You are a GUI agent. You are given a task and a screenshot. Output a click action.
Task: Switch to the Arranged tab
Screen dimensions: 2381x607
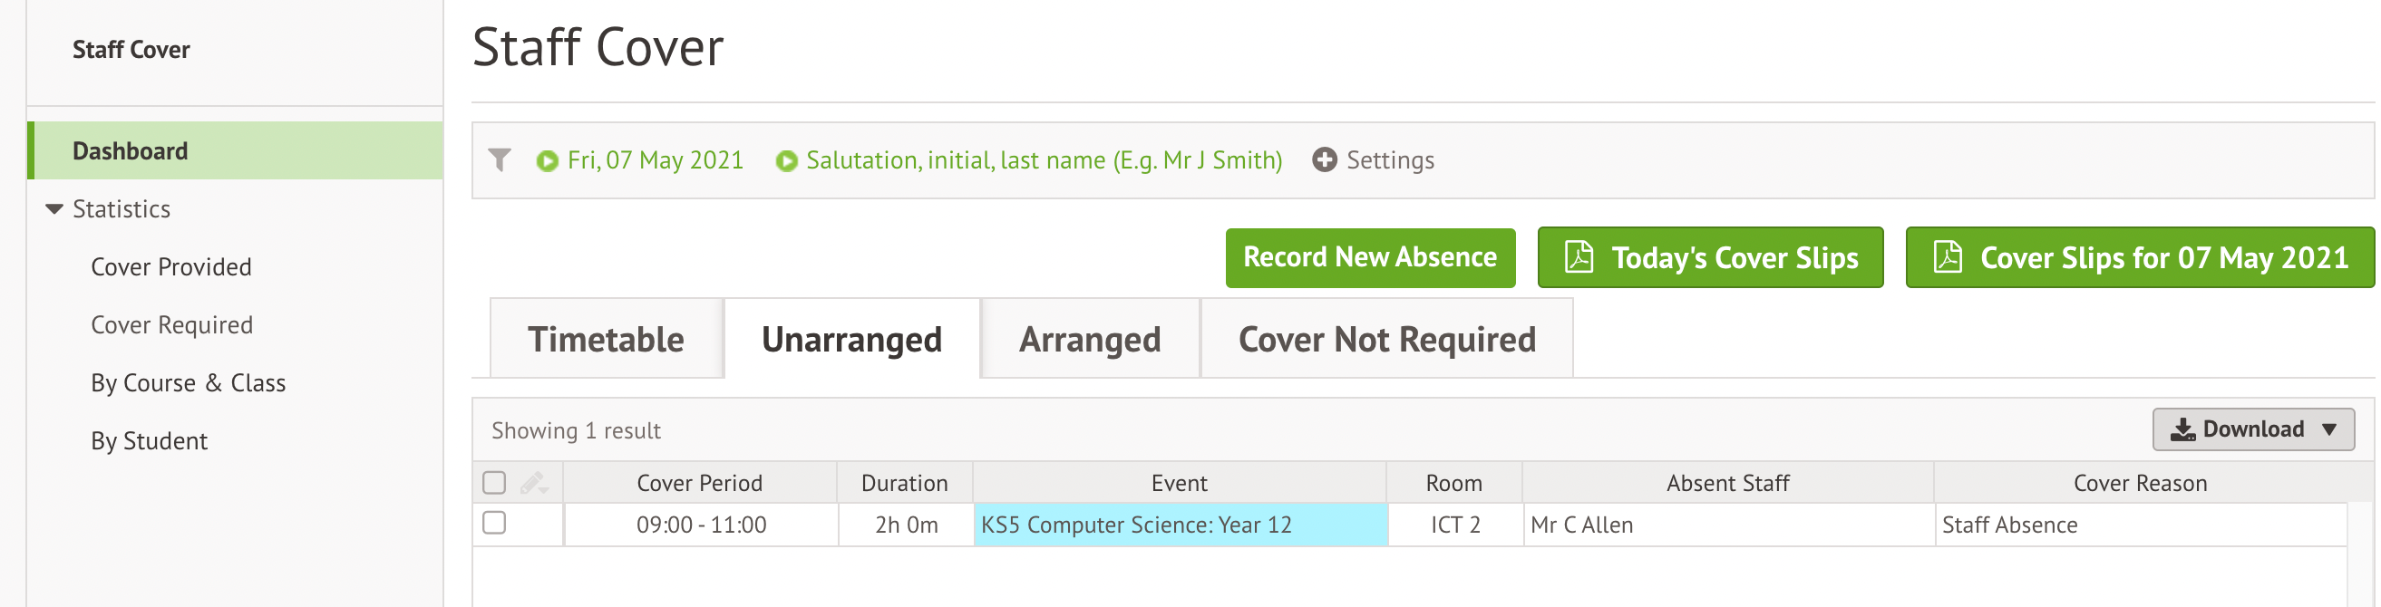[1090, 339]
